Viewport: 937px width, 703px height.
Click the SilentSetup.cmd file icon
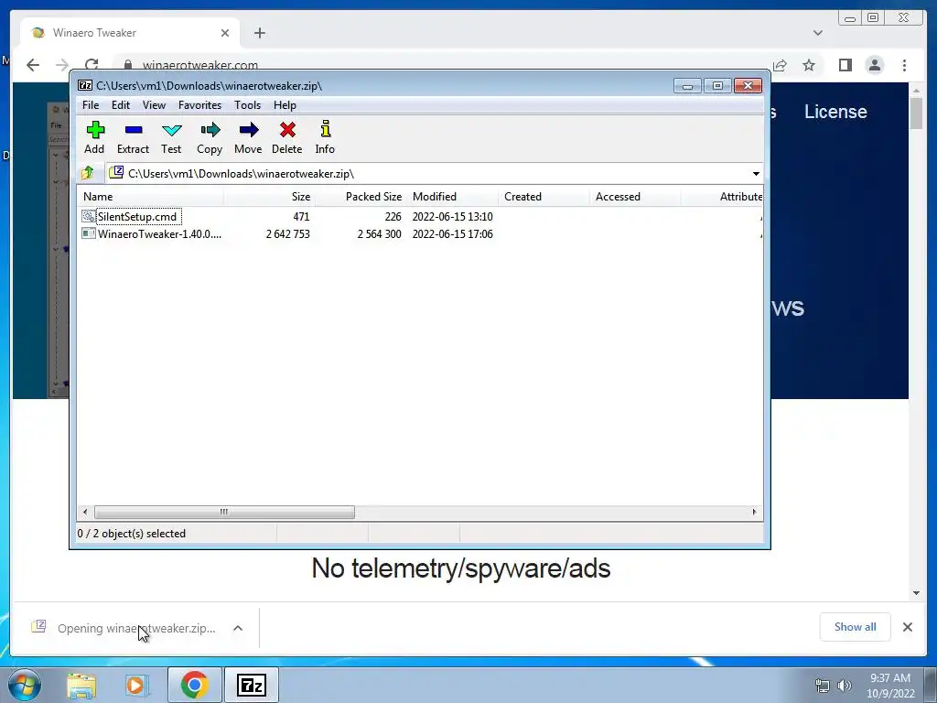[89, 216]
